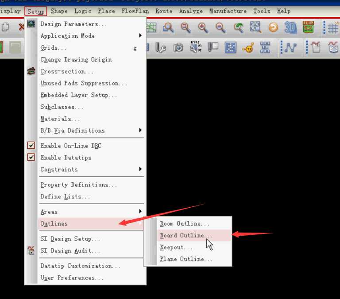Click the Design Parameters chip icon
Viewport: 340px width, 299px height.
(x=31, y=23)
